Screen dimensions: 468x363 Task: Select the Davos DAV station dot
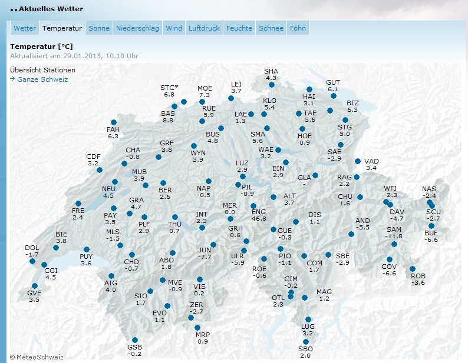[x=390, y=204]
